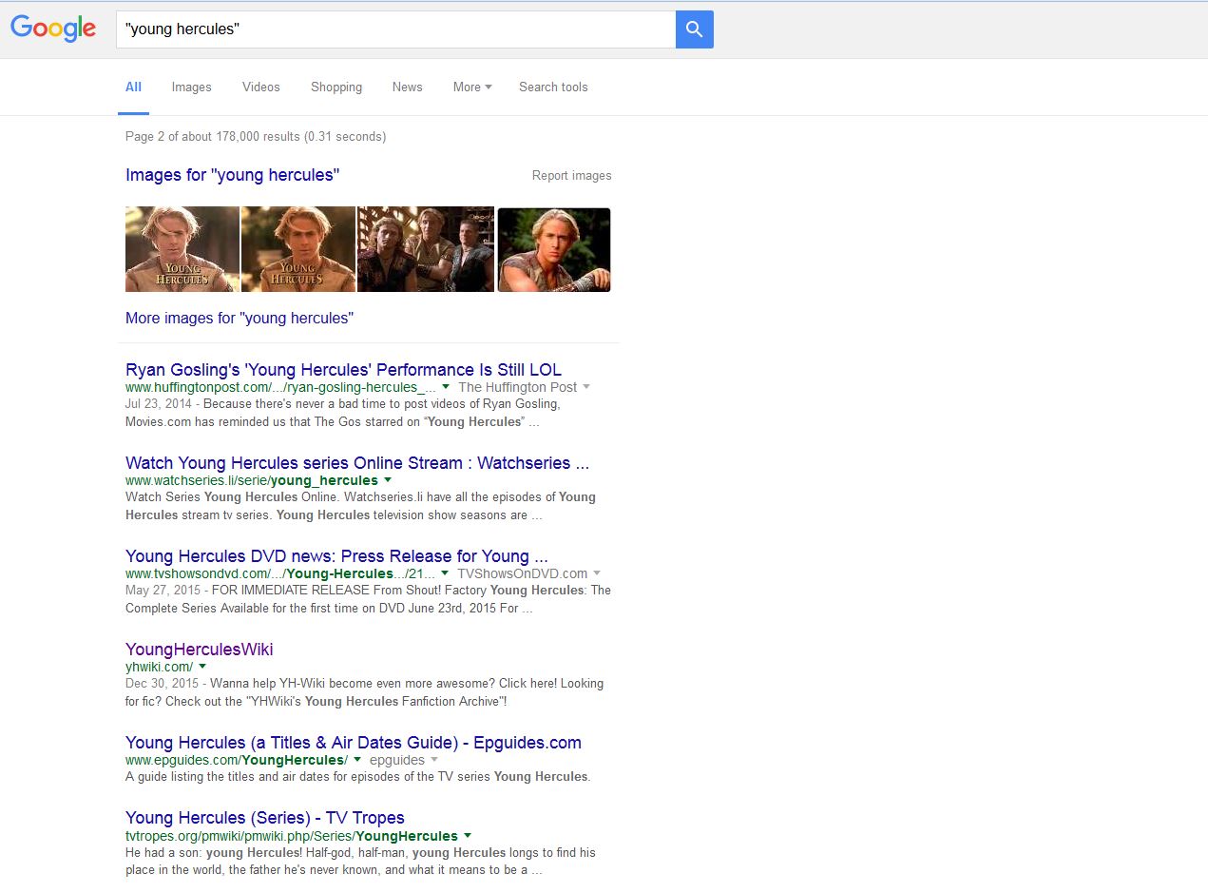The height and width of the screenshot is (893, 1208).
Task: Expand grey arrow beside TVShowsOnDVD.com
Action: [597, 573]
